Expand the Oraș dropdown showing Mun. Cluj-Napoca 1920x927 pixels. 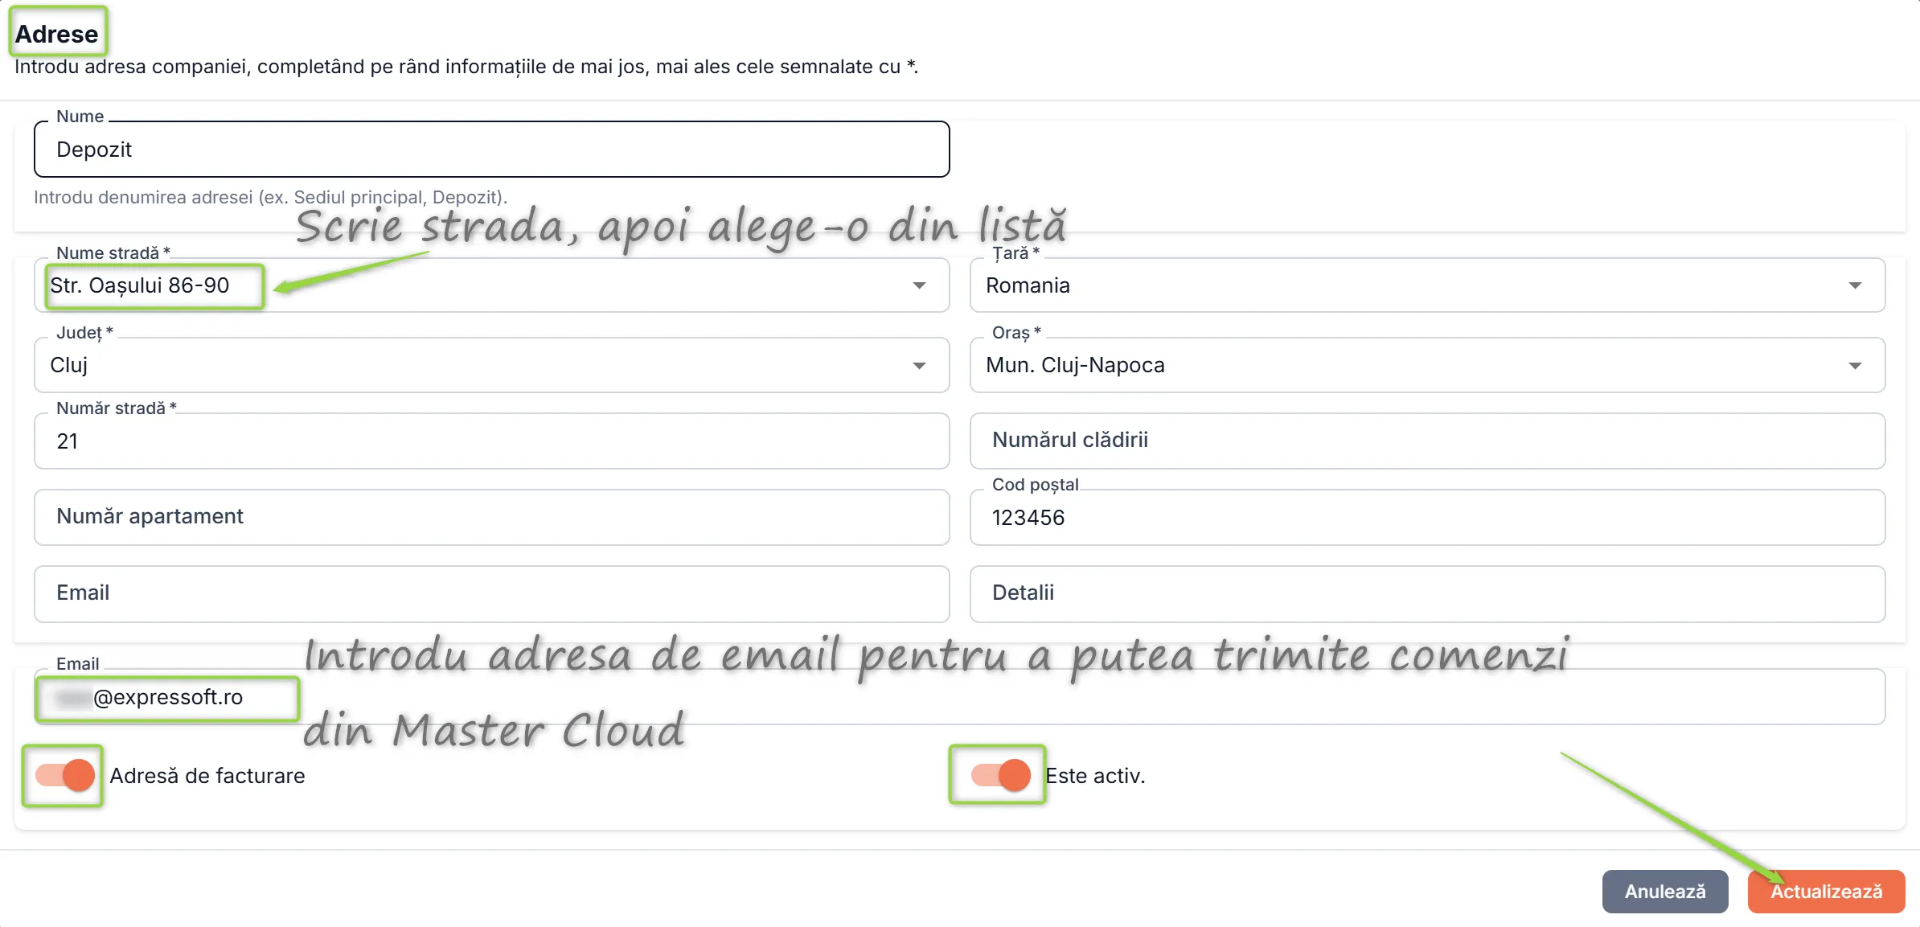tap(1427, 365)
